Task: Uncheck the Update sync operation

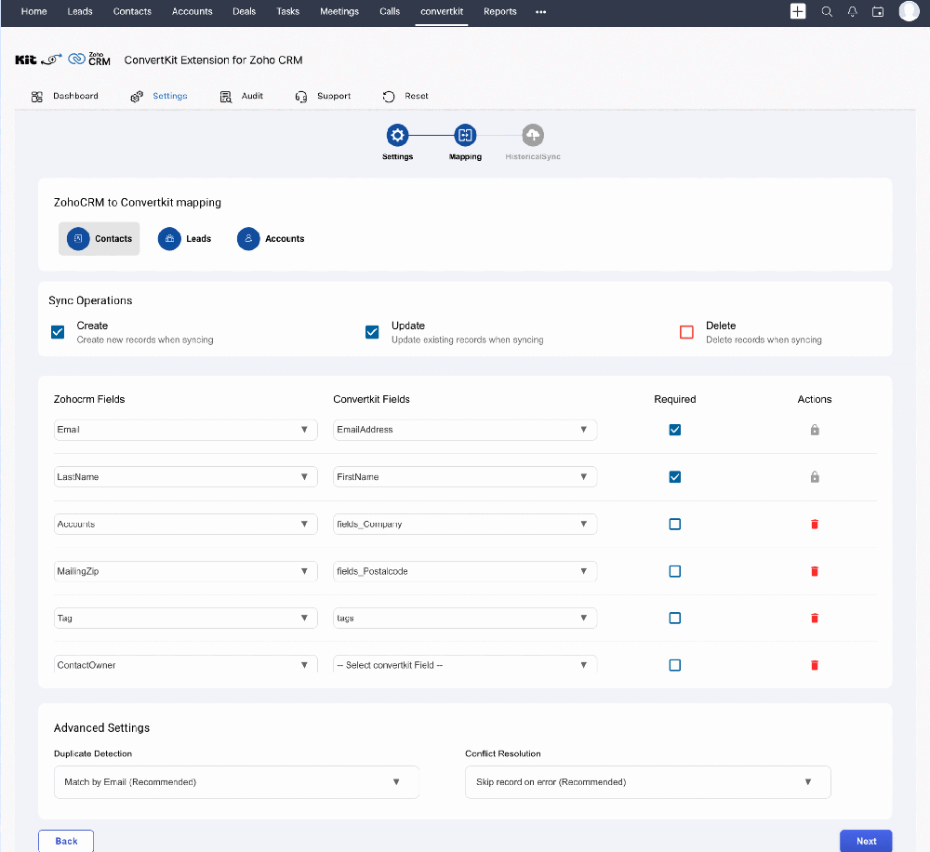Action: [x=372, y=332]
